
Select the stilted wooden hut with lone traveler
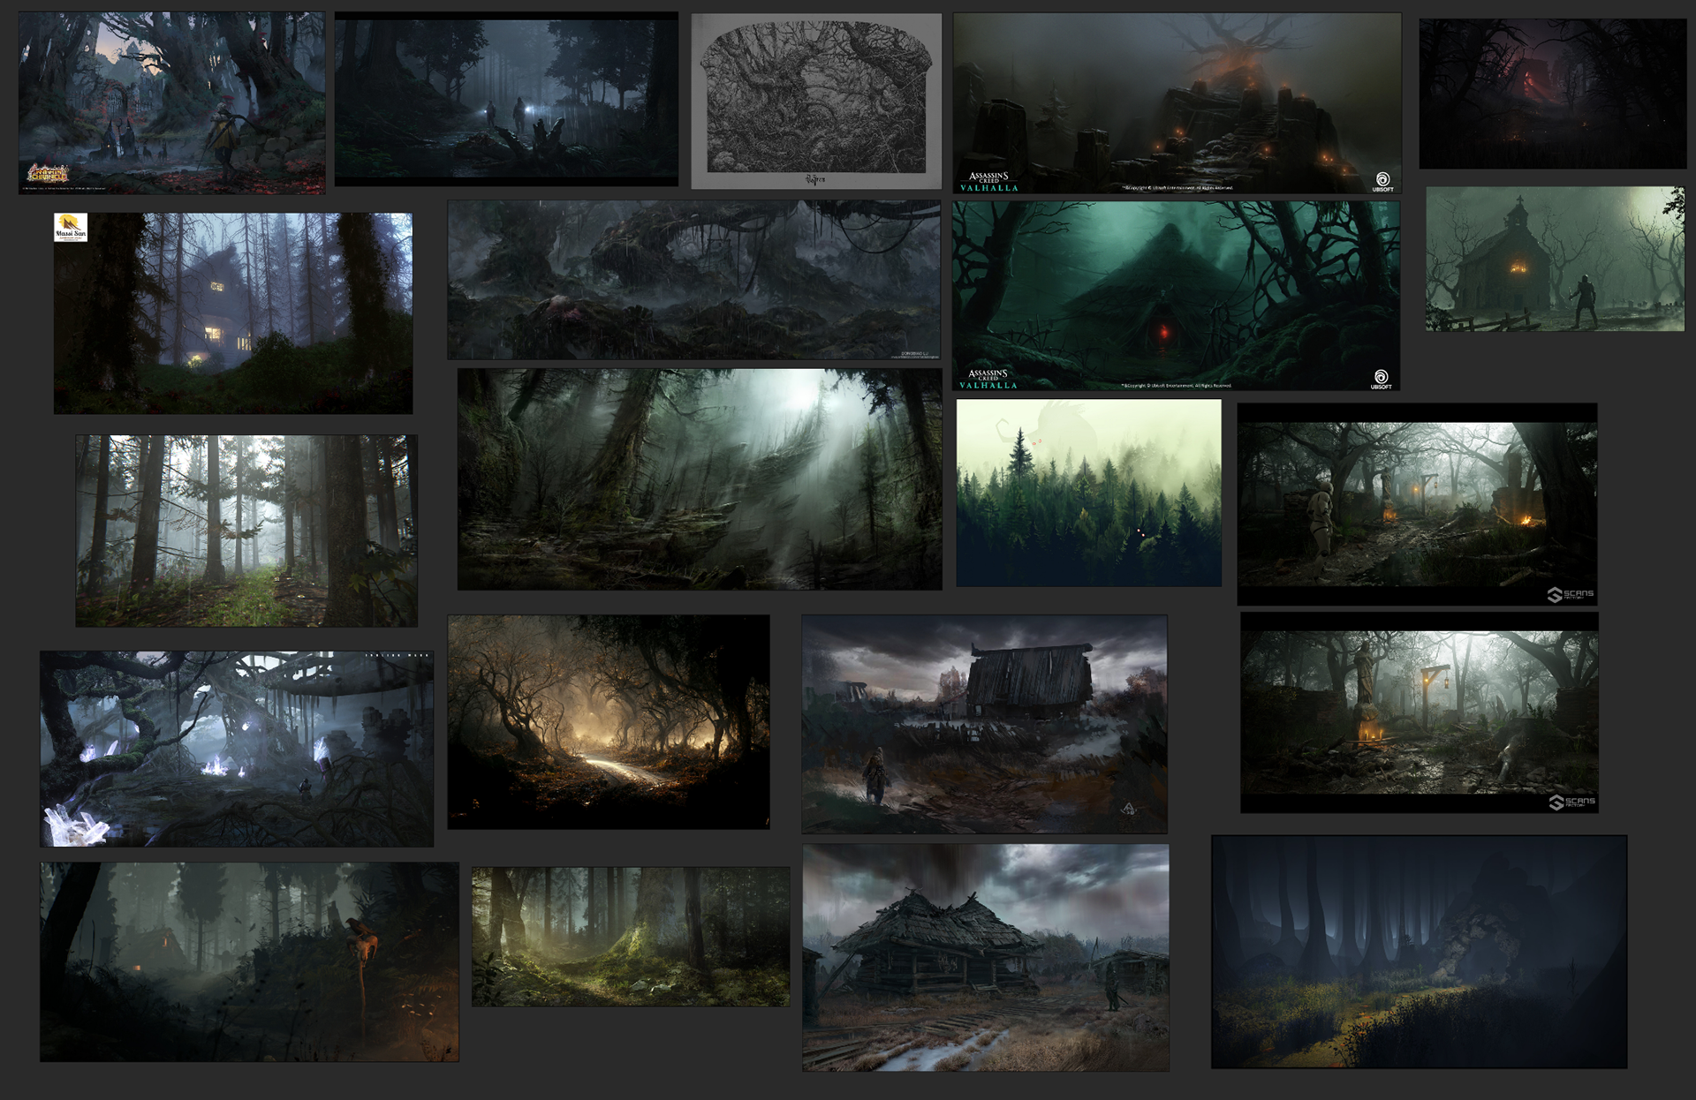click(x=985, y=725)
